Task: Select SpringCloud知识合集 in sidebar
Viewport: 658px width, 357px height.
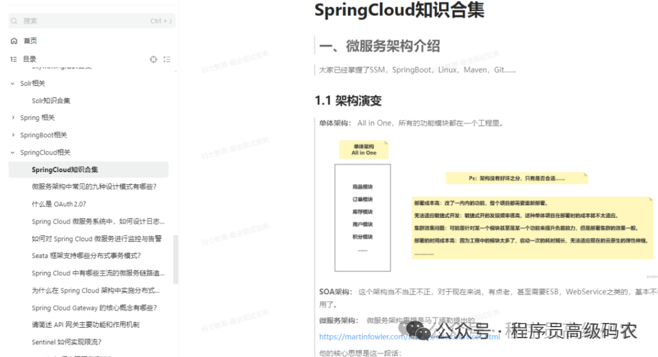Action: (x=88, y=169)
